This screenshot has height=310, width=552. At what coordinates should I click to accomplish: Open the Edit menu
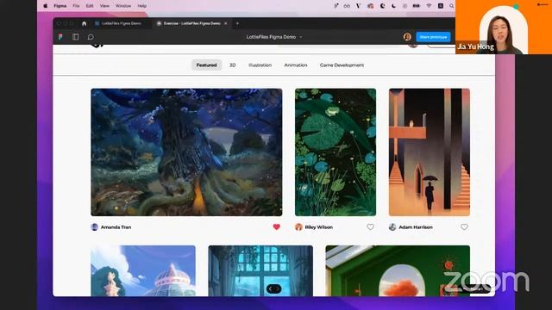(x=90, y=6)
